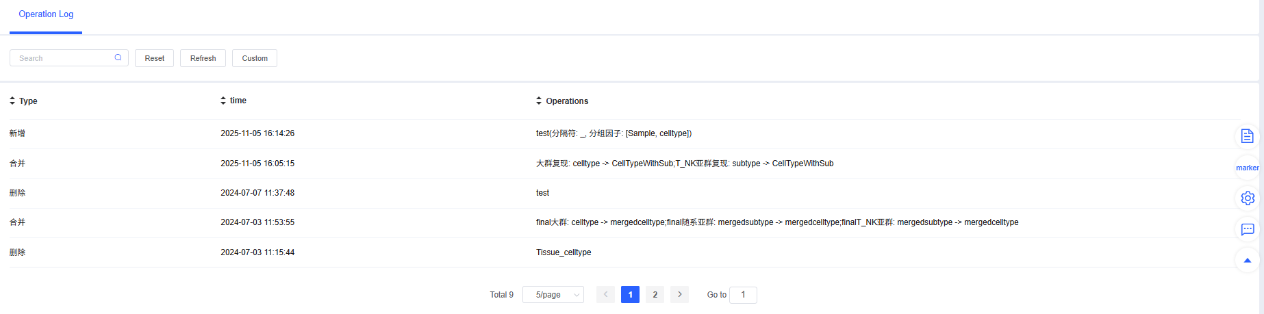
Task: Click the previous page arrow
Action: click(x=605, y=295)
